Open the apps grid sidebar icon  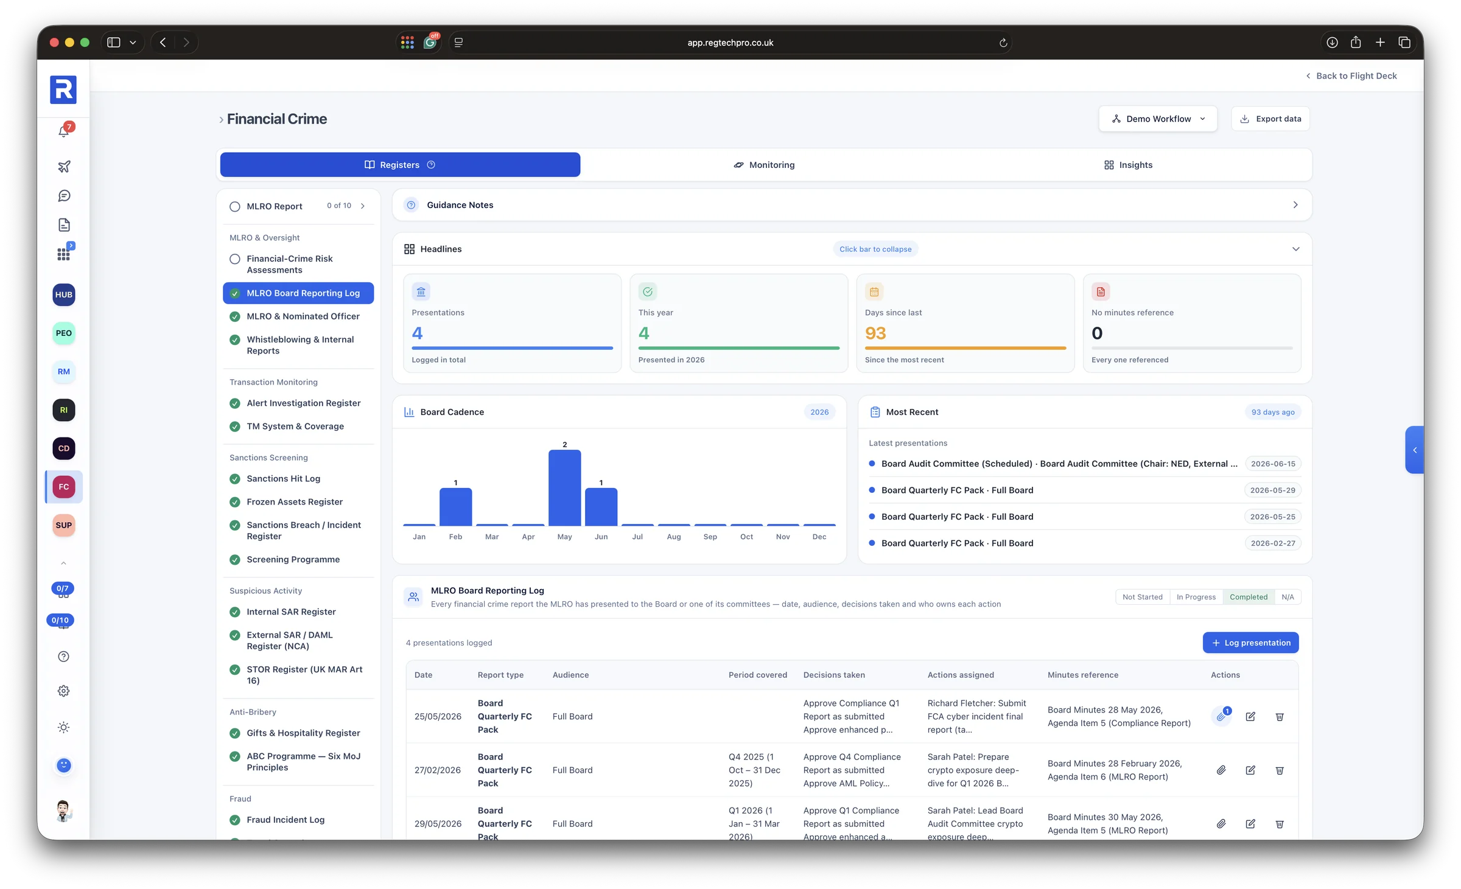tap(64, 254)
